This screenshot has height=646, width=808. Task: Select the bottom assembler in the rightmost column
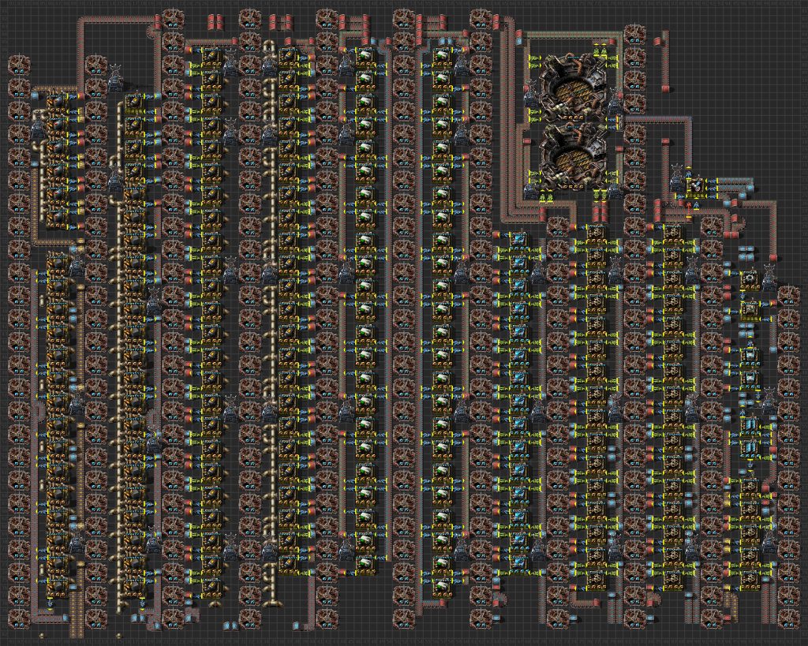tap(750, 579)
